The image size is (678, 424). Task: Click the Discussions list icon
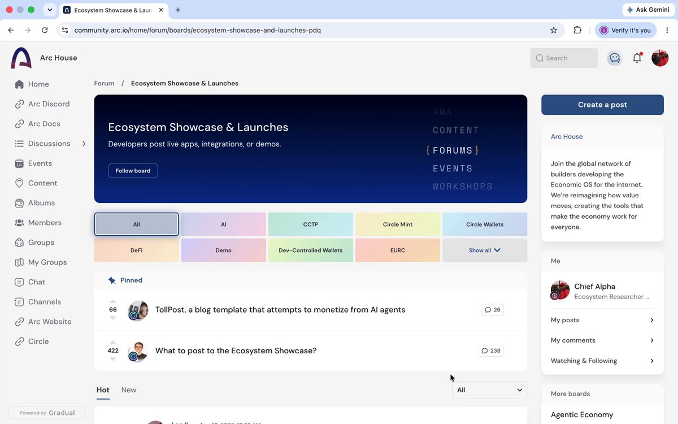click(x=19, y=144)
